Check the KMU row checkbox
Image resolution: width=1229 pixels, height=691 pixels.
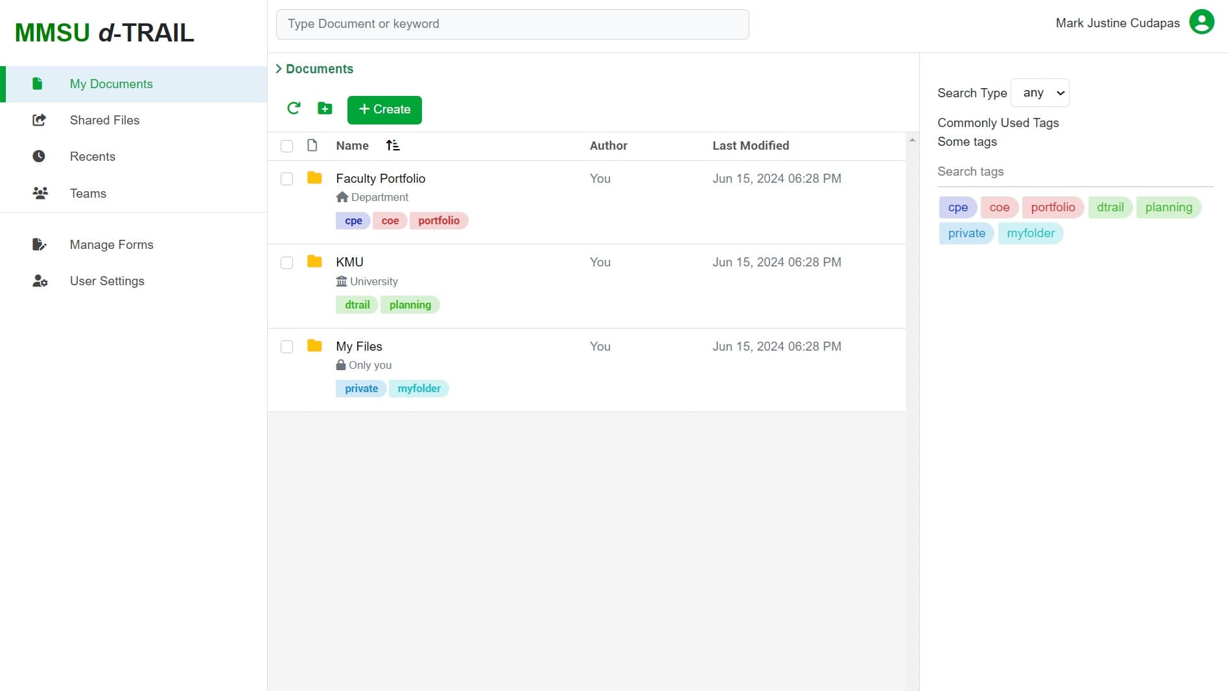[287, 263]
